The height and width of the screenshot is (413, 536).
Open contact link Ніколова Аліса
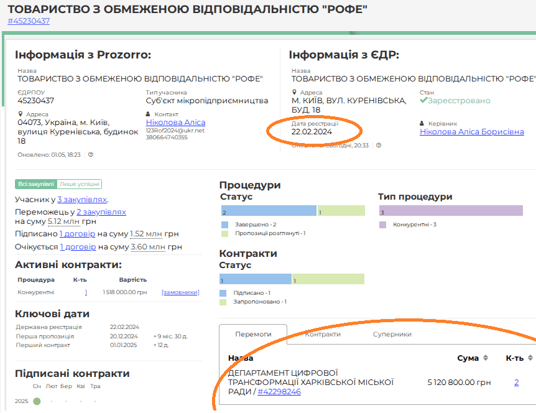[175, 123]
